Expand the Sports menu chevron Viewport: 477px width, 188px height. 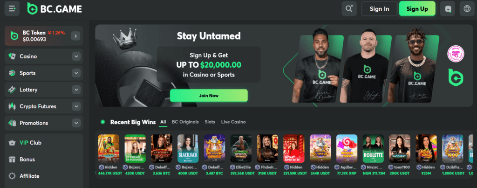point(76,73)
